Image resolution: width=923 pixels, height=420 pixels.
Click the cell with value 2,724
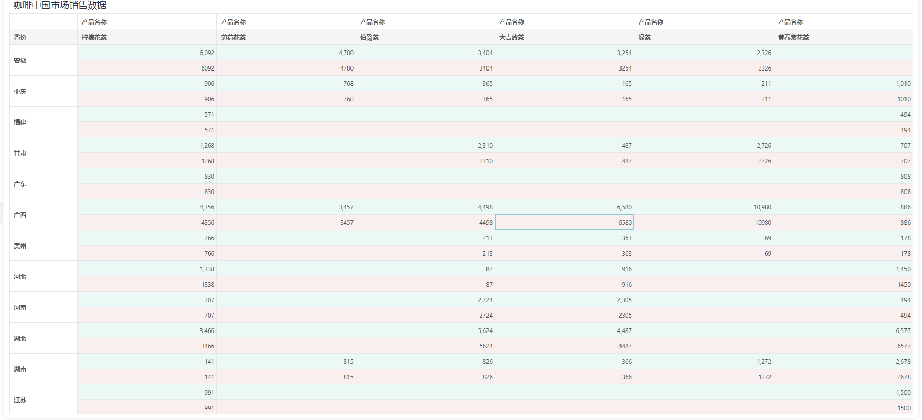pos(425,300)
